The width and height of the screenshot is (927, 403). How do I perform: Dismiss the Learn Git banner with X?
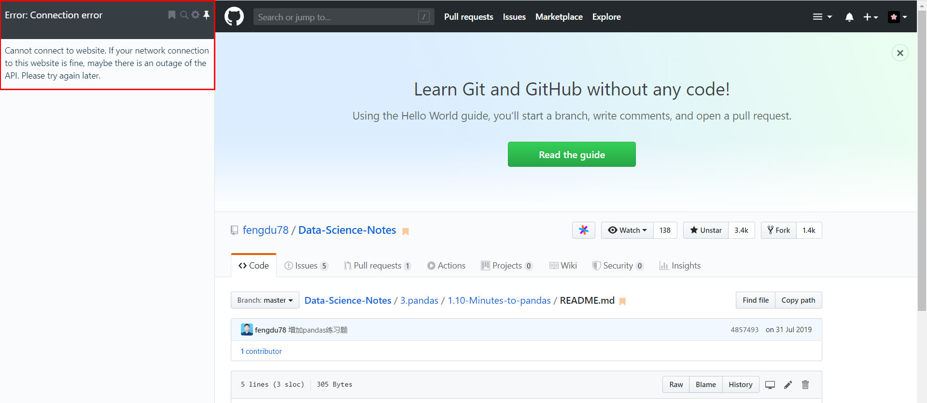(x=900, y=53)
